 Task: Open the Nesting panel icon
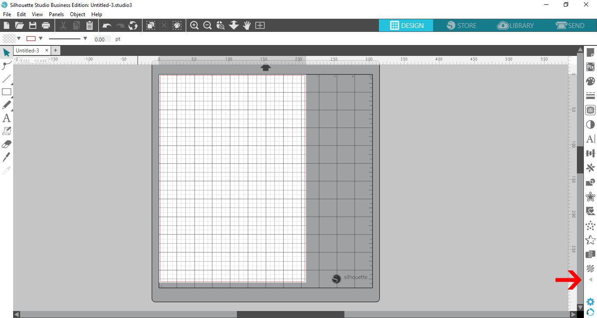coord(590,211)
